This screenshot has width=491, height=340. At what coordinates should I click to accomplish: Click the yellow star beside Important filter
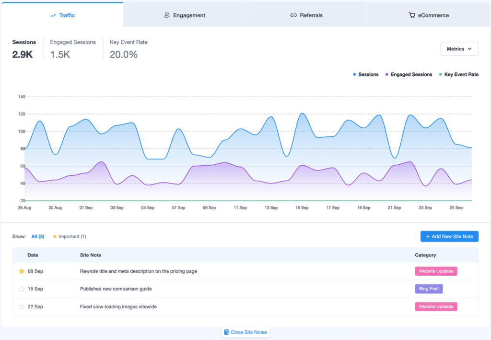(55, 236)
